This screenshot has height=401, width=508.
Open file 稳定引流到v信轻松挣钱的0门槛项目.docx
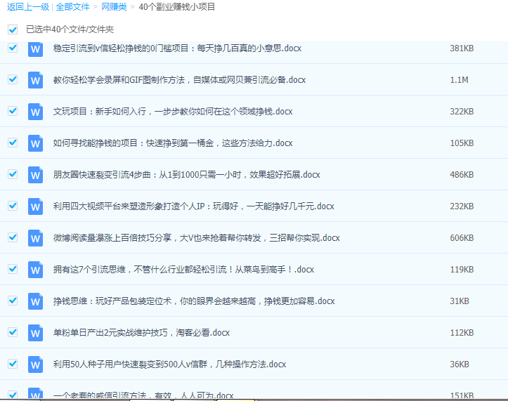177,48
